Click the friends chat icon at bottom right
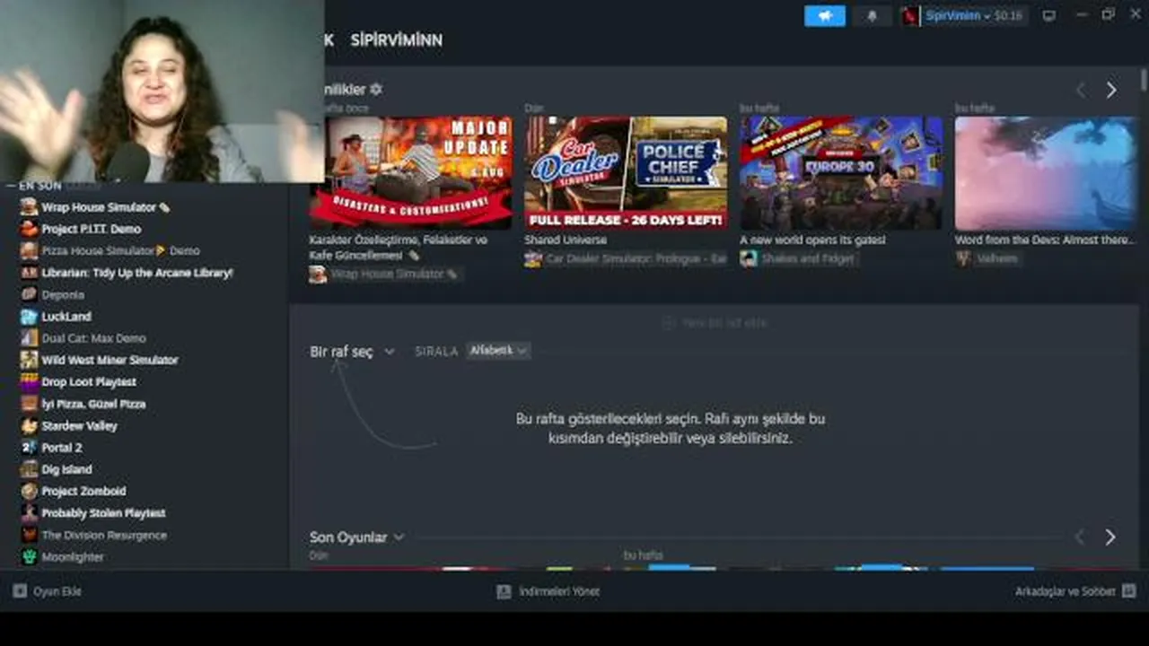 click(1128, 591)
